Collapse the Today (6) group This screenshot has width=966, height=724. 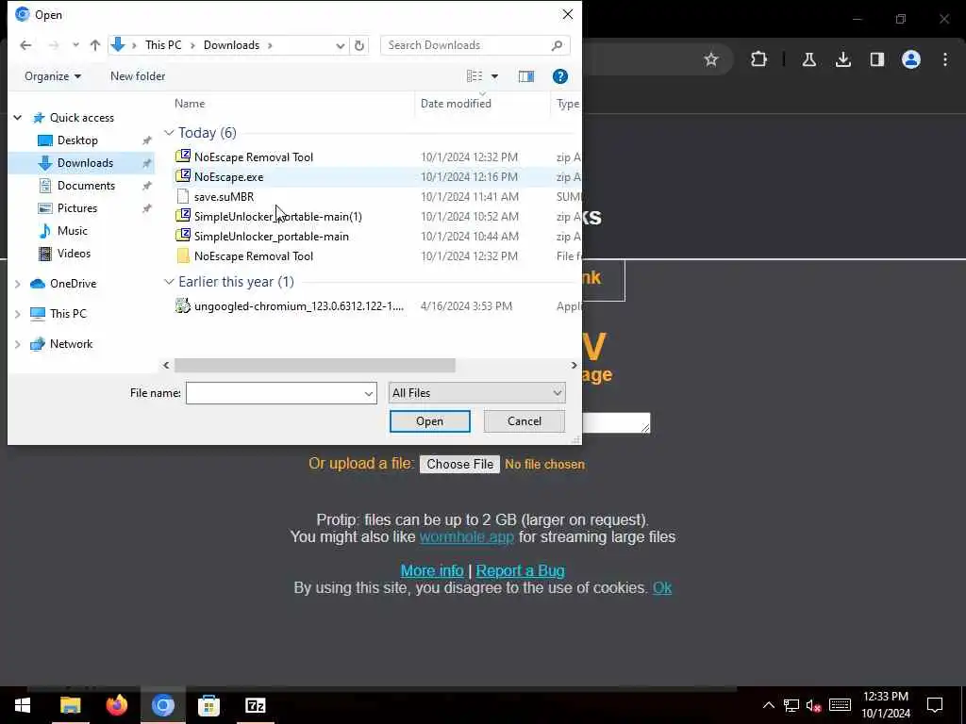[x=169, y=133]
